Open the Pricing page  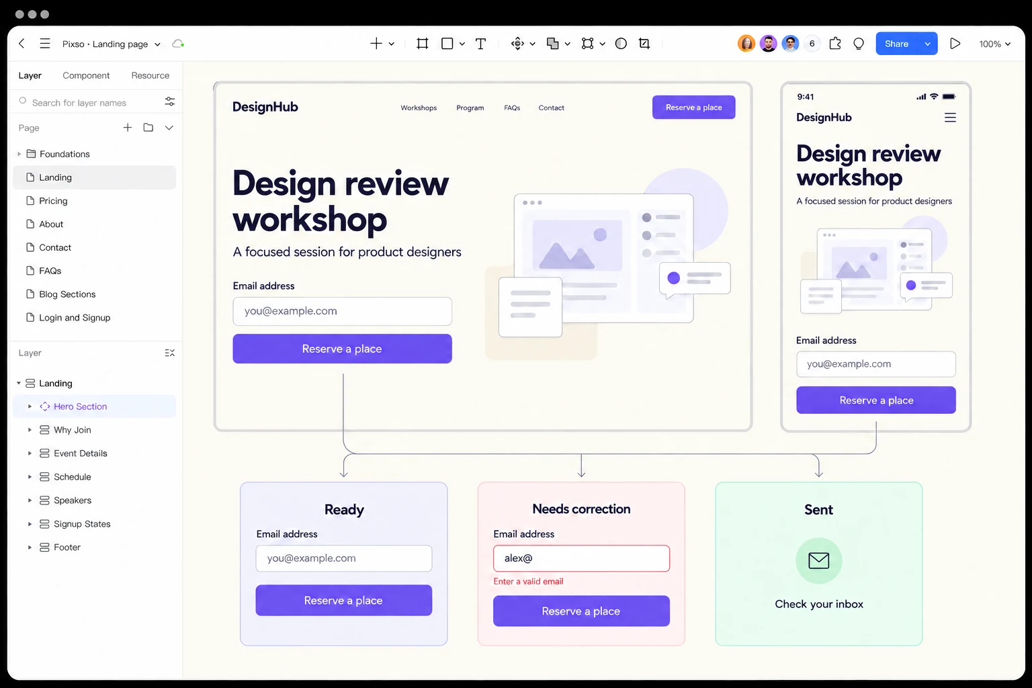[94, 201]
